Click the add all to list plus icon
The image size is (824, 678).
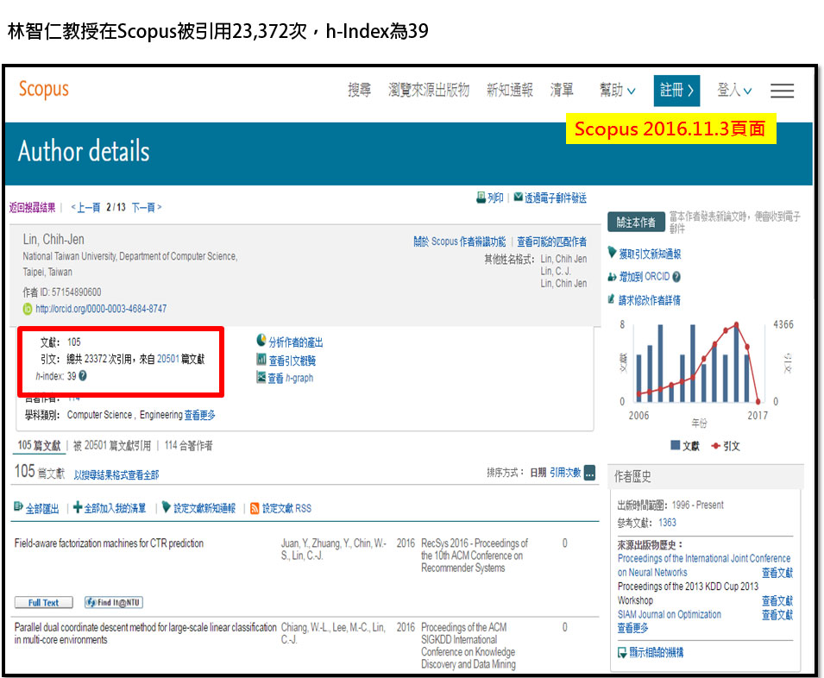click(78, 507)
